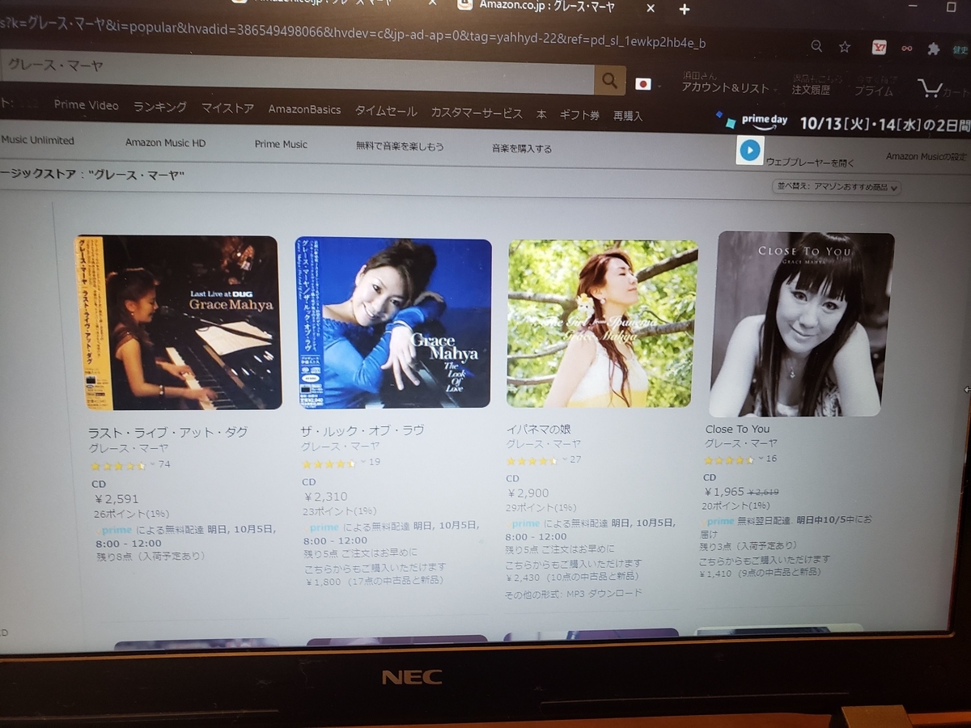The width and height of the screenshot is (971, 728).
Task: Expand rating breakdown arrow beside 27 reviews
Action: [564, 460]
